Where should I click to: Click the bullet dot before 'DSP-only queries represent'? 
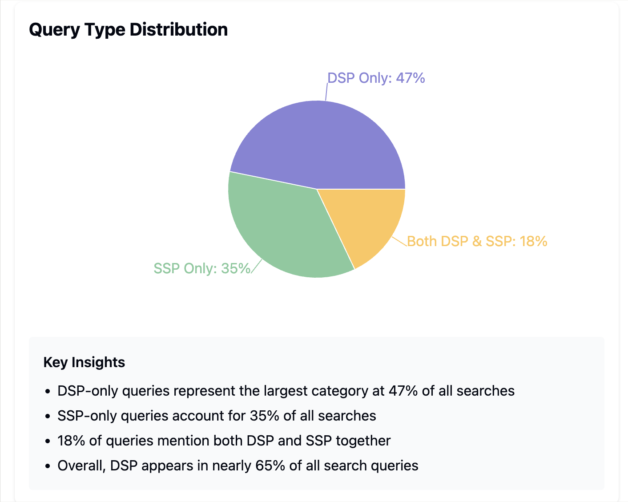[48, 392]
